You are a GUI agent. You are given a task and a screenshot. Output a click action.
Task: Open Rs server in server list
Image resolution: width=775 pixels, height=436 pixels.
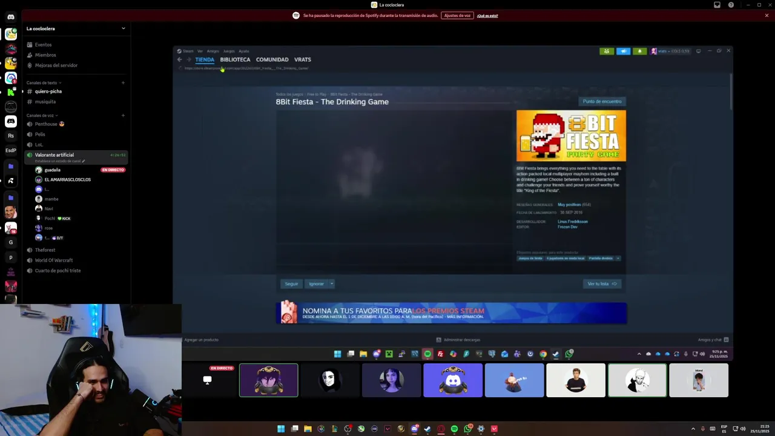tap(11, 136)
